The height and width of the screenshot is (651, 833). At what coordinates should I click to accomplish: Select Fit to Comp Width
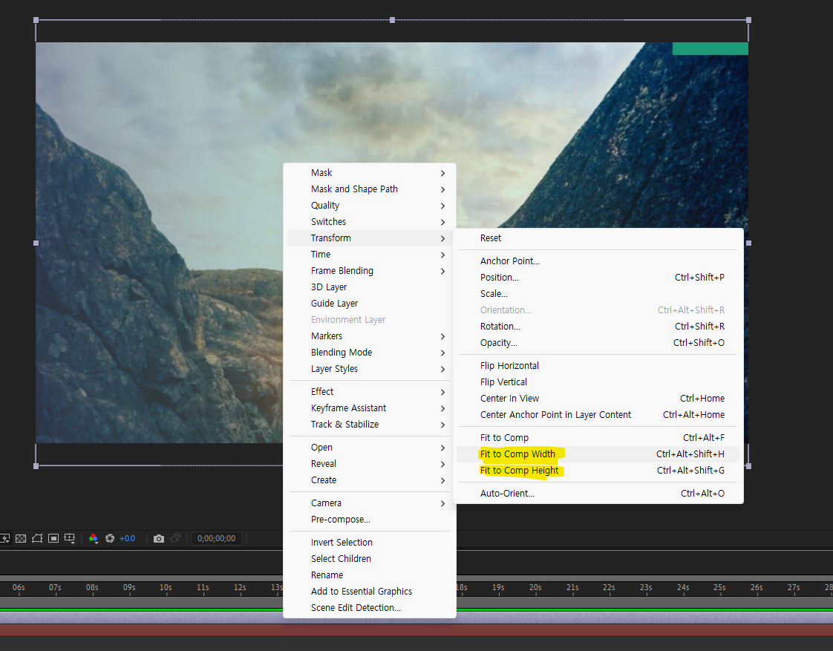point(517,454)
